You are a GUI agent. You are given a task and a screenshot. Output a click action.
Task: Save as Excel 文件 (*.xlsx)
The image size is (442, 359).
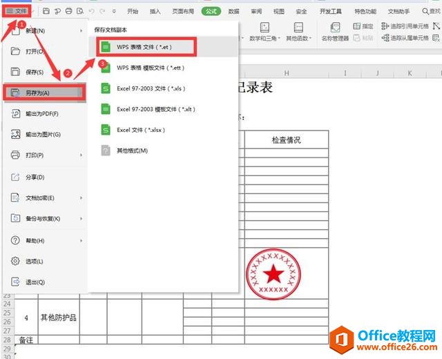click(164, 130)
